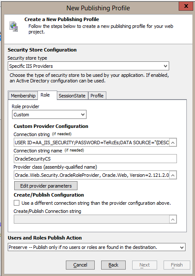Expand the Connection string field arrow
This screenshot has width=195, height=276.
click(173, 143)
